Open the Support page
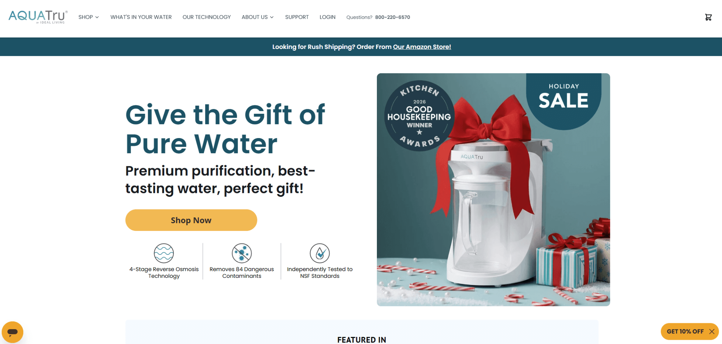 (x=297, y=17)
